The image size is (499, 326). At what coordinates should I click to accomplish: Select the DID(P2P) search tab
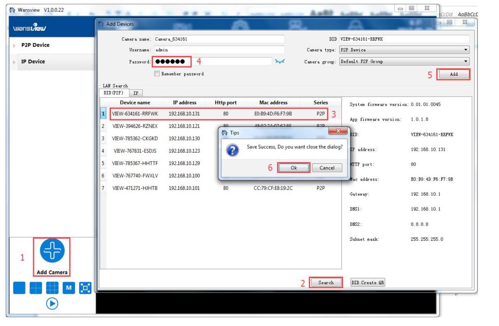pyautogui.click(x=114, y=93)
